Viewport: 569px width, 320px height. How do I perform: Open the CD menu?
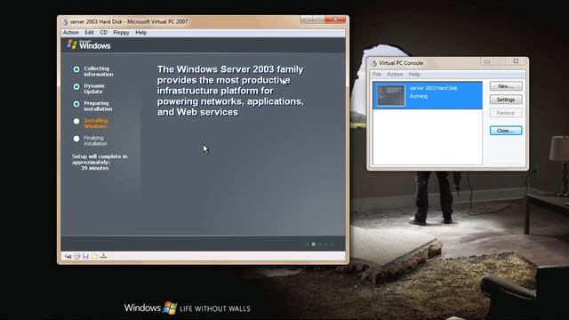[x=103, y=33]
